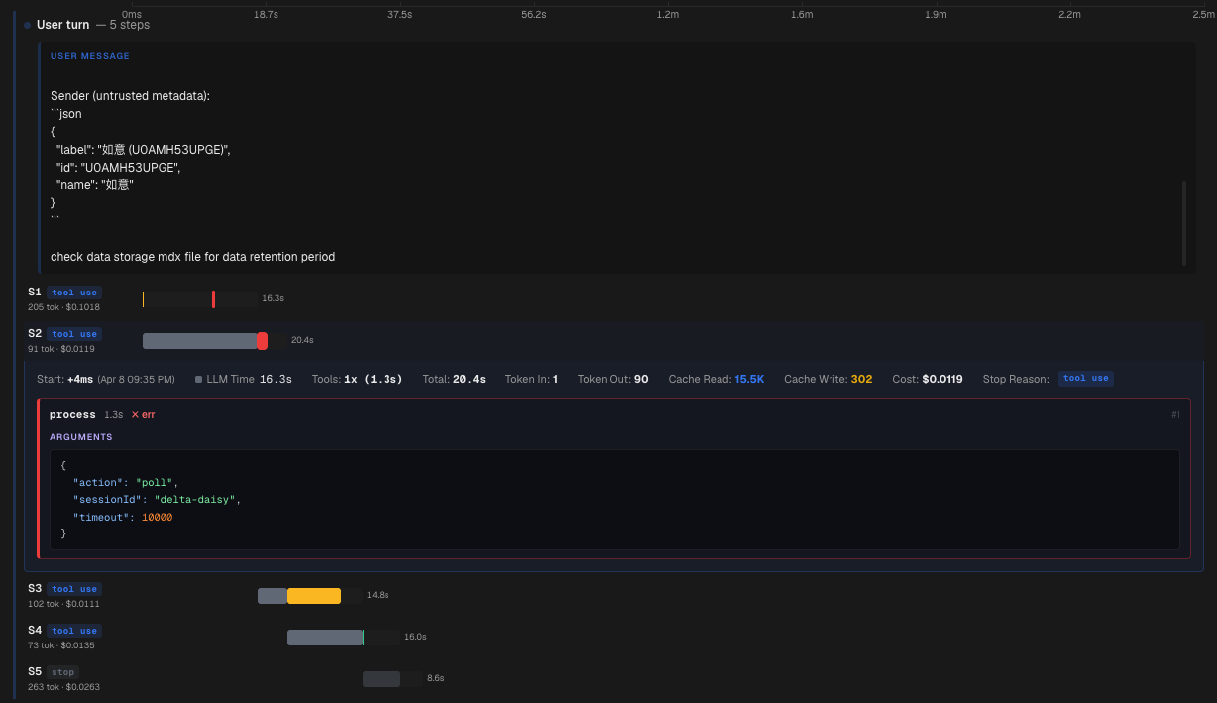1217x703 pixels.
Task: Select the orange tool segment in S3 timeline
Action: pyautogui.click(x=314, y=596)
